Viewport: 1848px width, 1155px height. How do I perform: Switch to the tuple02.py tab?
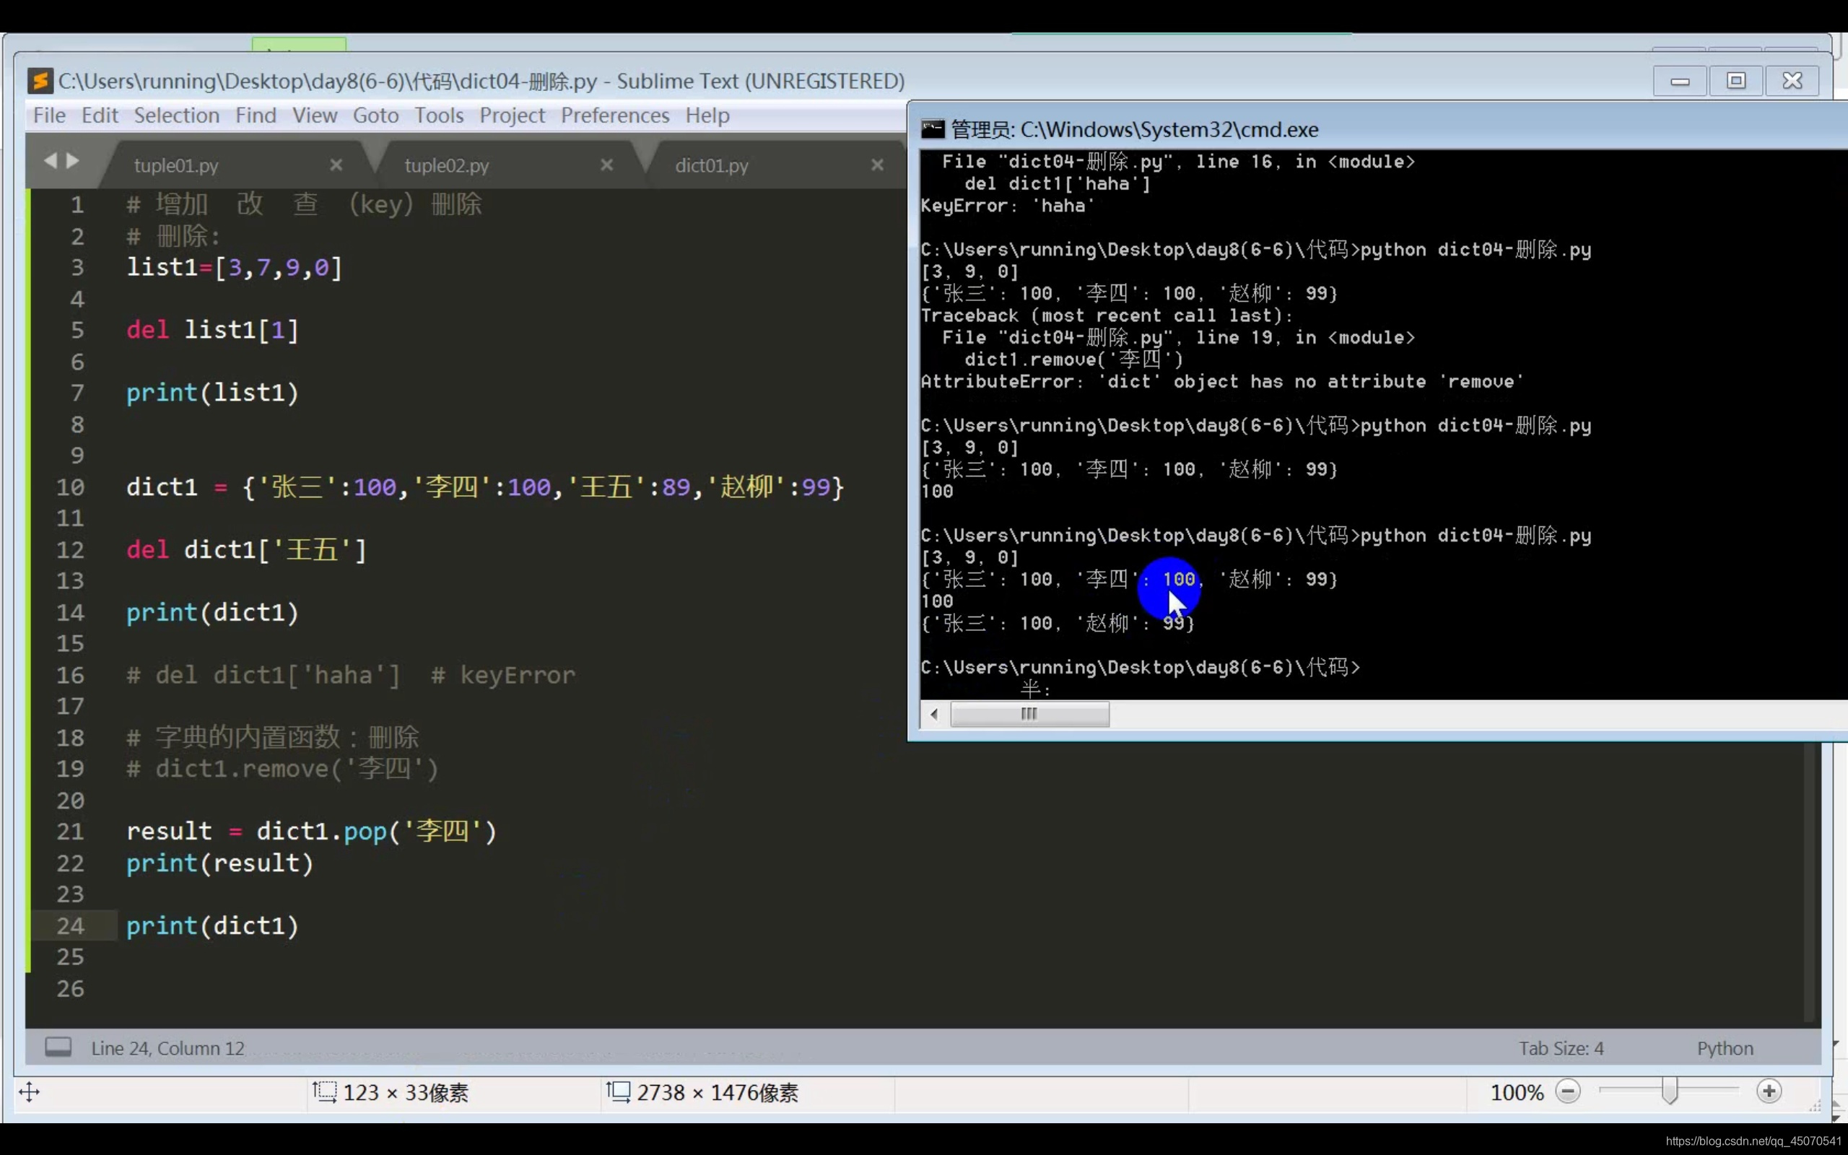[x=447, y=166]
